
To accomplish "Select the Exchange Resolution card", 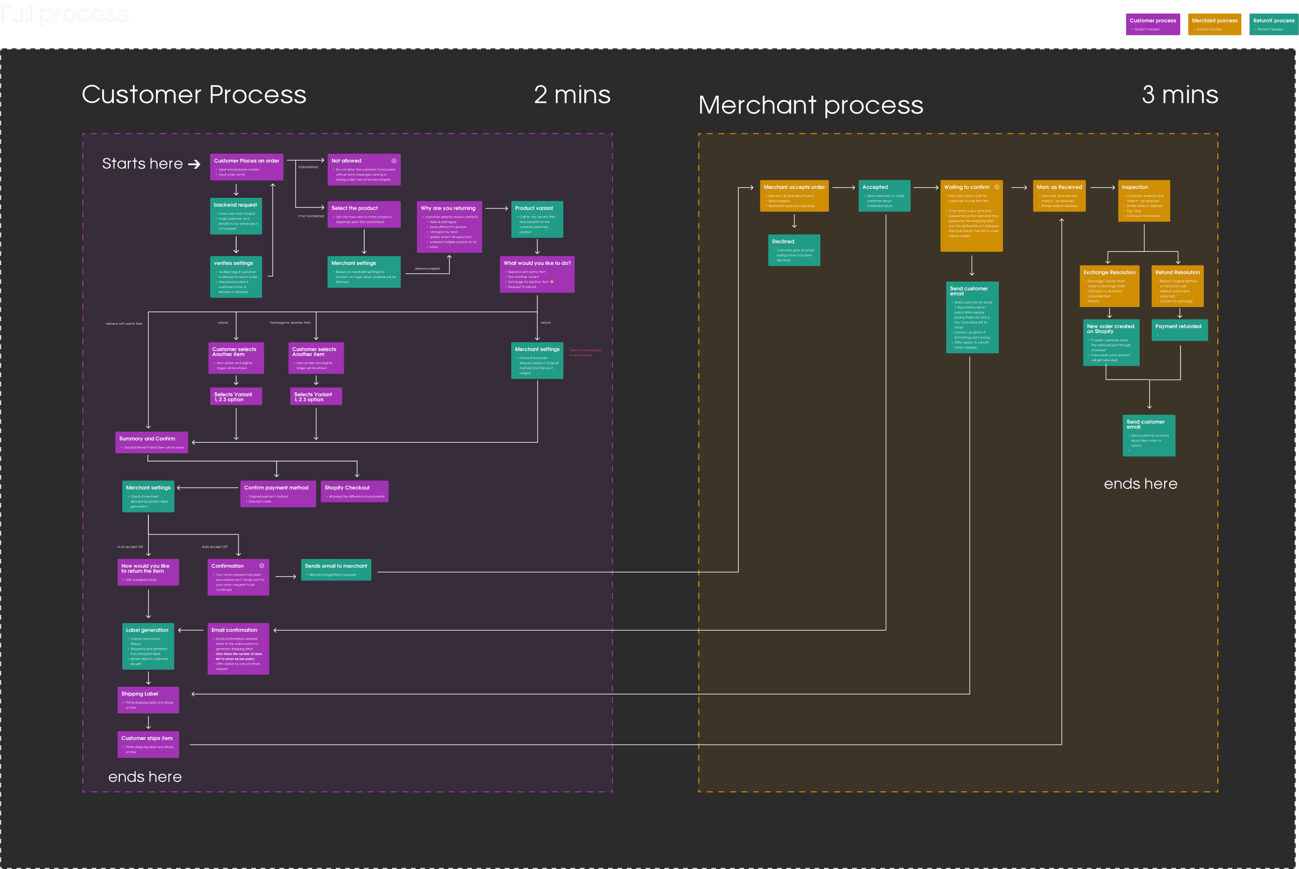I will pyautogui.click(x=1110, y=286).
